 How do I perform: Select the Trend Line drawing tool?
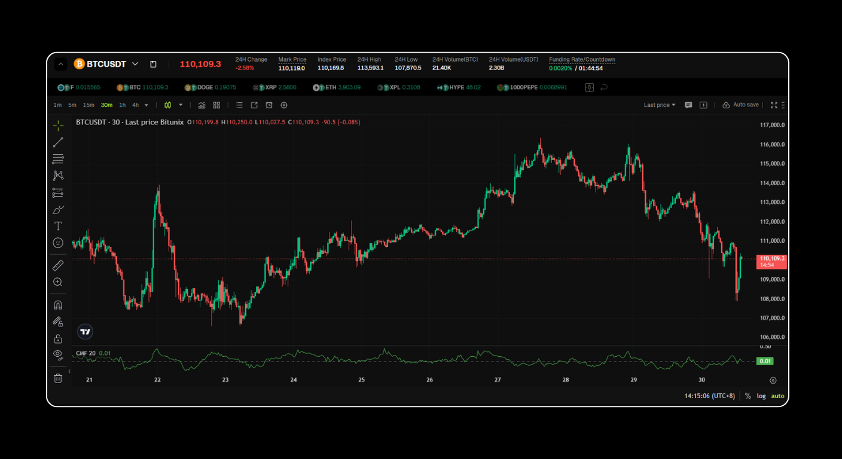[x=58, y=142]
